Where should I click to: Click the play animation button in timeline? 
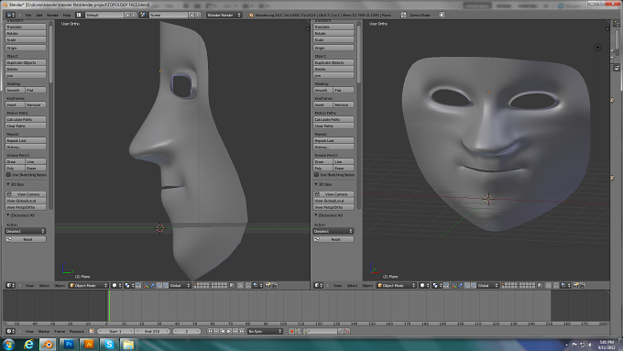(229, 331)
